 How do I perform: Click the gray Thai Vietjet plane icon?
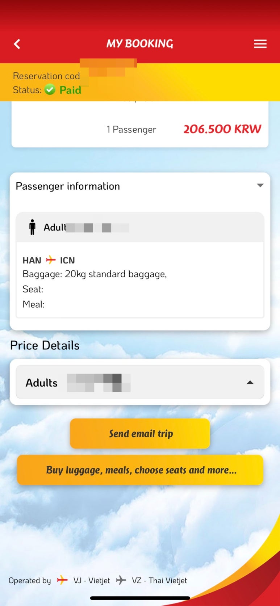point(121,580)
